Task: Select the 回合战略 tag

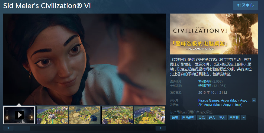Action: pyautogui.click(x=188, y=117)
